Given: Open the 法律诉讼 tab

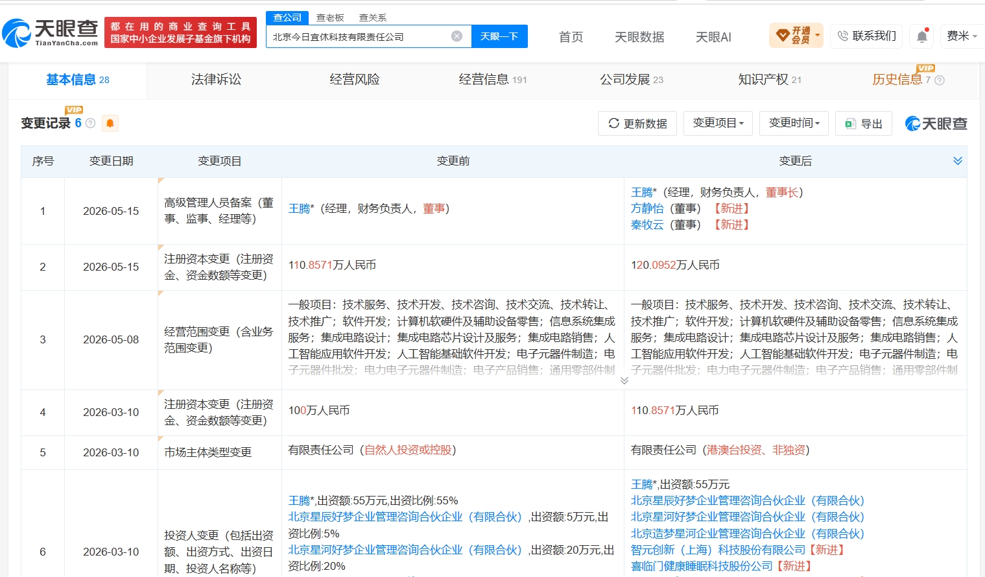Looking at the screenshot, I should [216, 80].
